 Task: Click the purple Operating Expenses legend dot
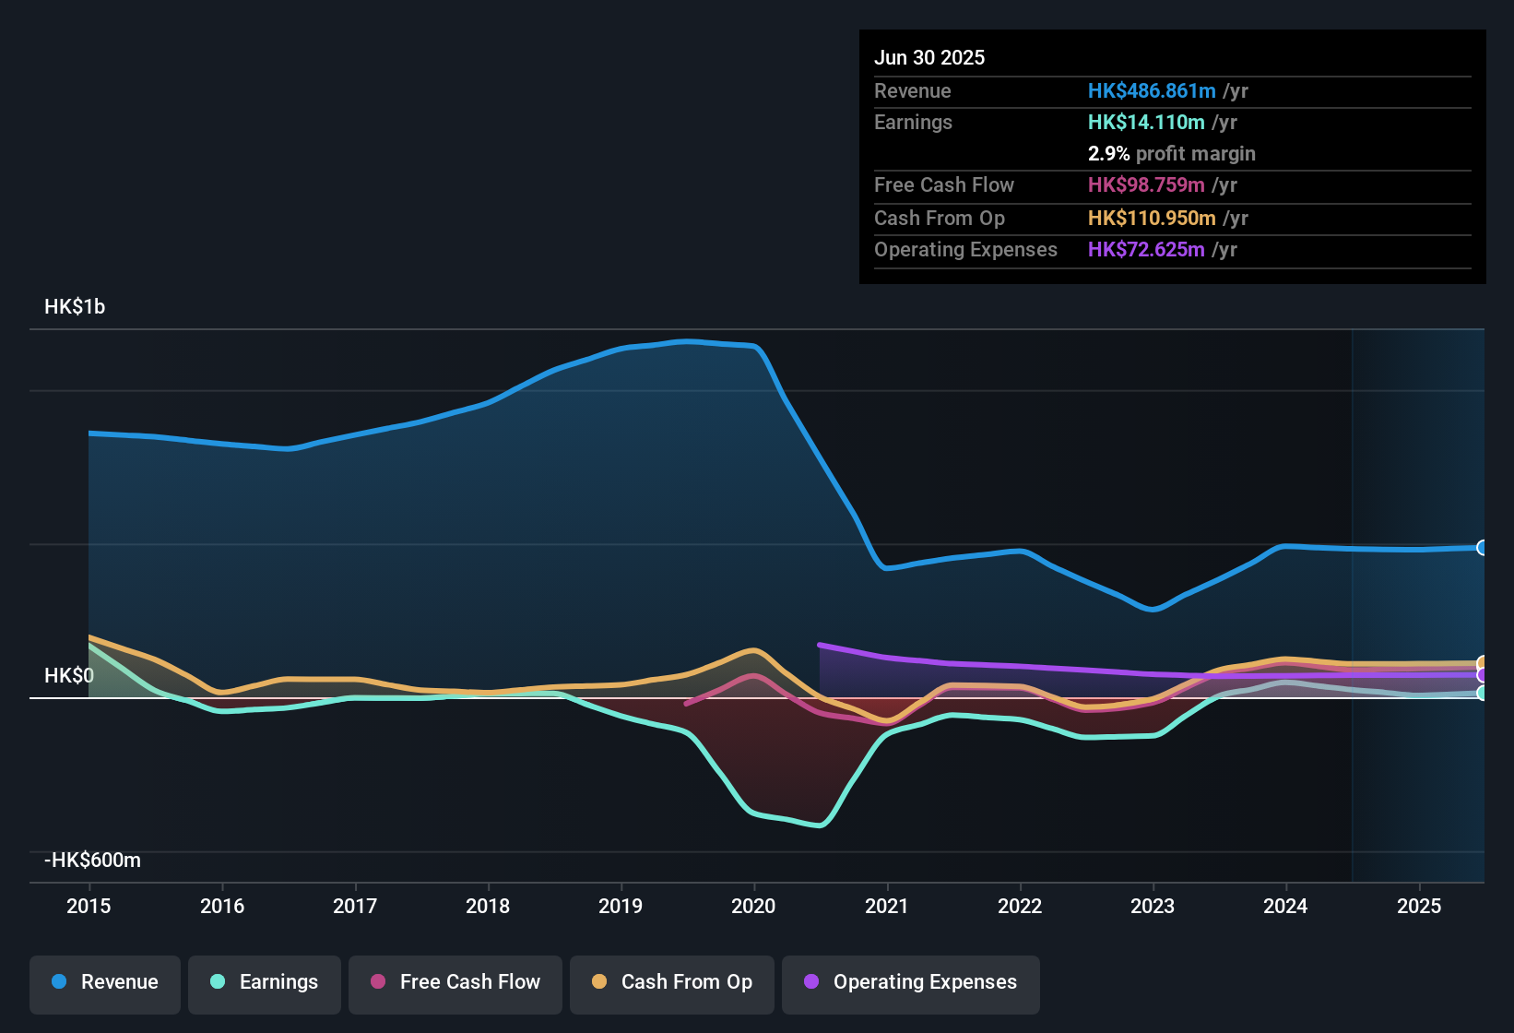click(x=810, y=982)
